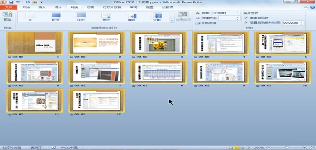Expand the transition gallery More arrow
The height and width of the screenshot is (150, 316).
pos(172,21)
